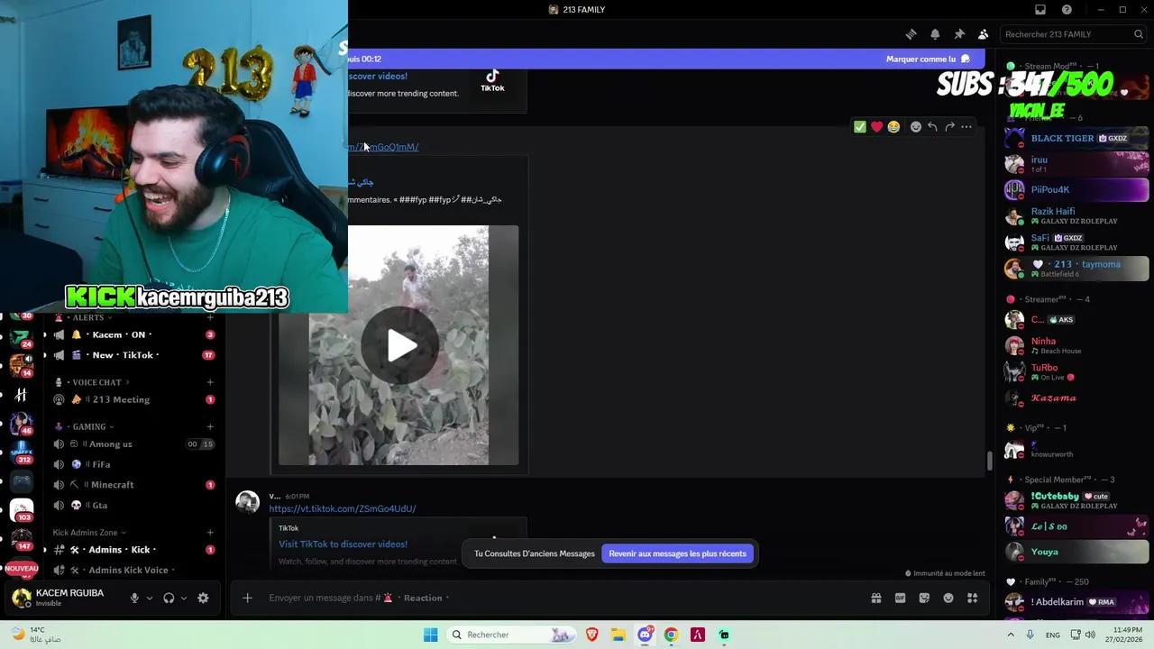Open more options on hovered message
1154x649 pixels.
[x=966, y=127]
